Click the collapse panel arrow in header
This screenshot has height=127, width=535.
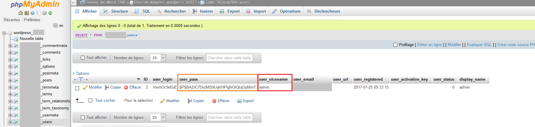coord(74,3)
